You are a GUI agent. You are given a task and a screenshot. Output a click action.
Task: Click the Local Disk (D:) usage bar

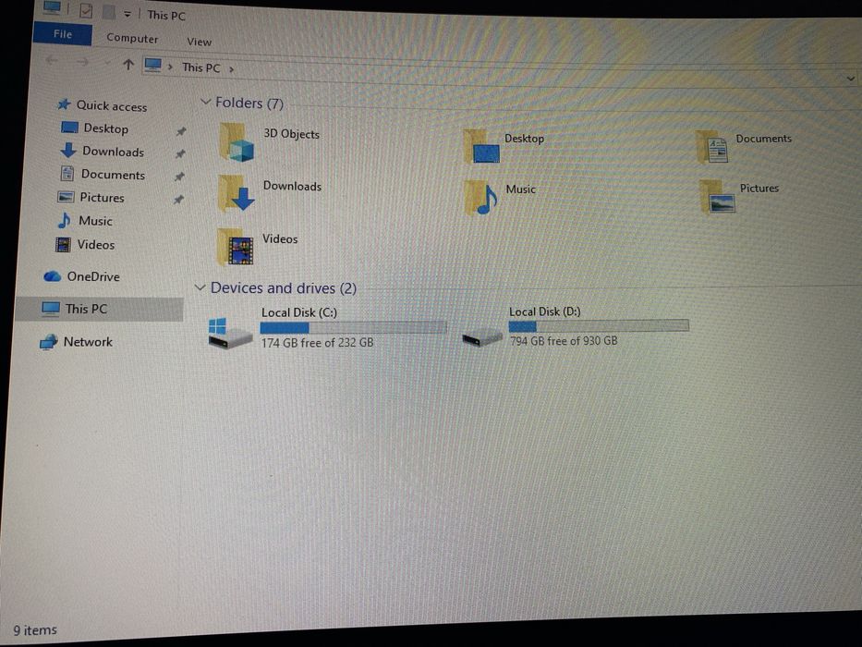click(x=599, y=325)
